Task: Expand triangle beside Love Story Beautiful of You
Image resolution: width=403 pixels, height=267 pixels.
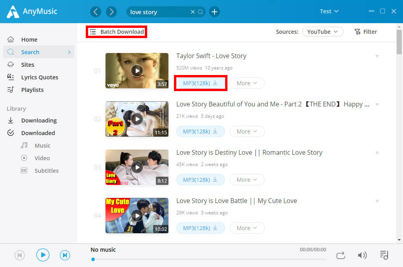Action: point(377,104)
